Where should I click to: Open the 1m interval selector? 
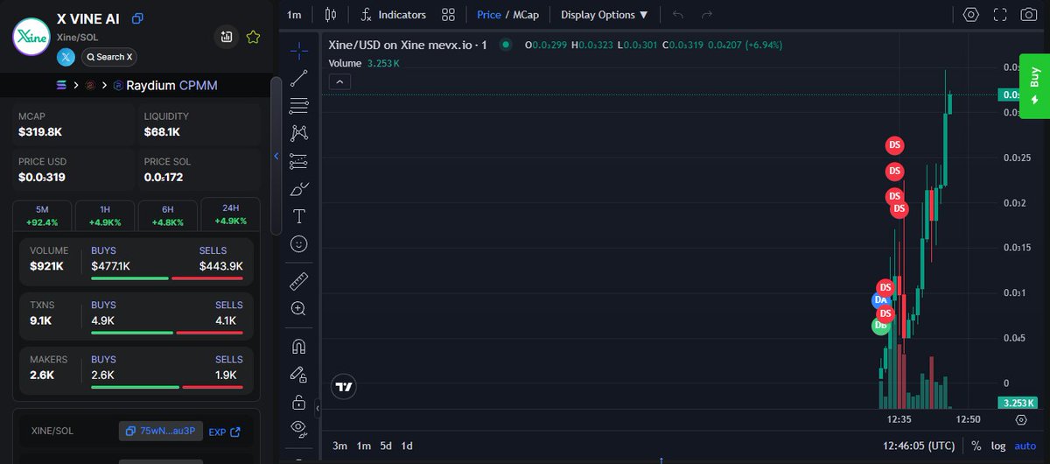click(x=294, y=15)
